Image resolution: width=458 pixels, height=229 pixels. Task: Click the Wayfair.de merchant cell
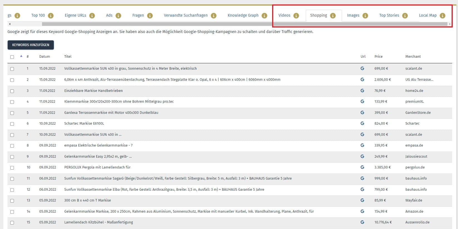(414, 200)
